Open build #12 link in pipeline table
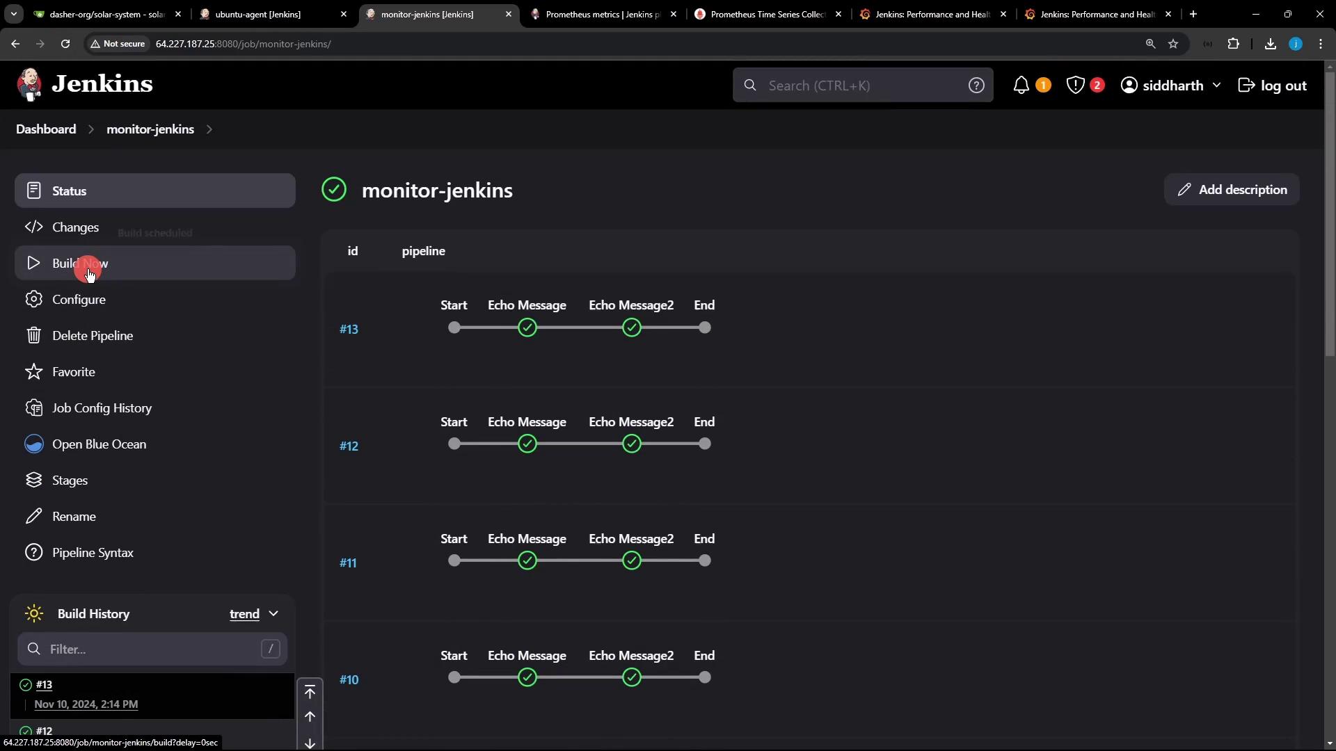This screenshot has height=751, width=1336. click(349, 446)
